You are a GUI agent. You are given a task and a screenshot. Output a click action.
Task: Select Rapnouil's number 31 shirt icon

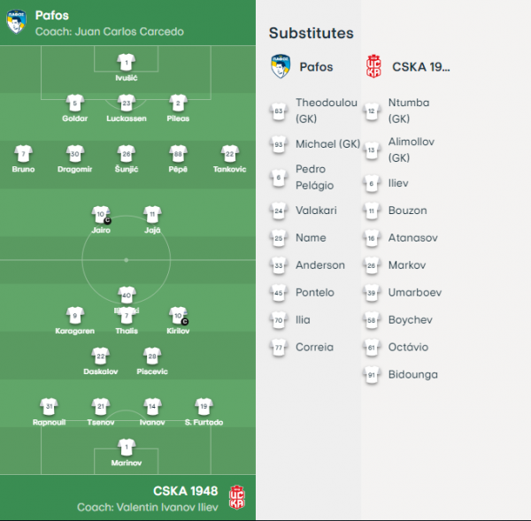(49, 407)
